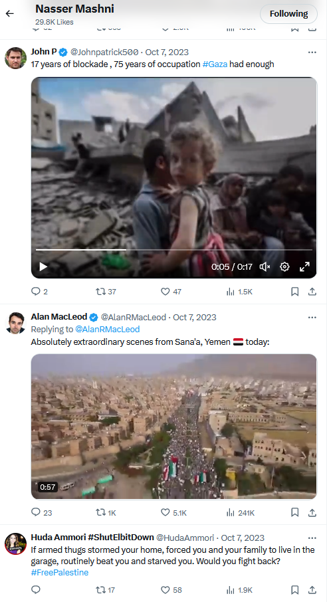Play the Sana'a Yemen video thumbnail
Image resolution: width=327 pixels, height=602 pixels.
pos(173,427)
